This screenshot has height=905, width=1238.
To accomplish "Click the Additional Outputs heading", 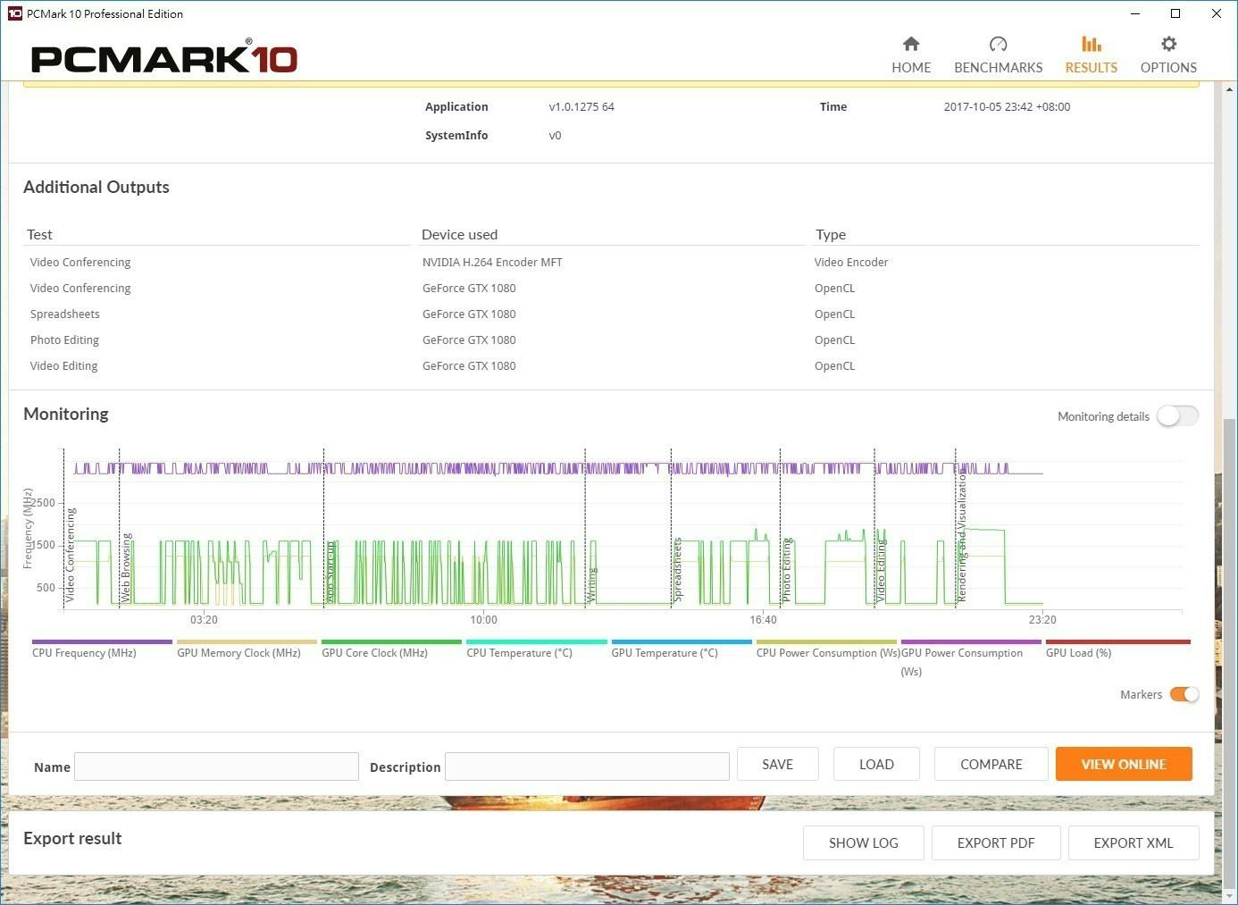I will [x=96, y=187].
